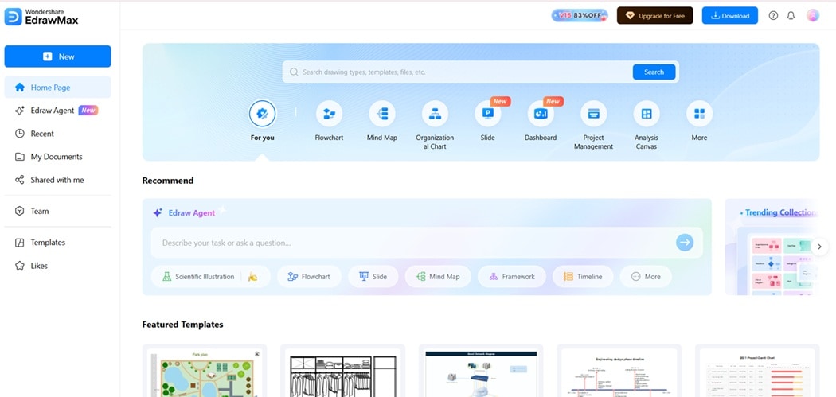Screen dimensions: 836x397
Task: Open Home Page in sidebar
Action: pyautogui.click(x=57, y=88)
